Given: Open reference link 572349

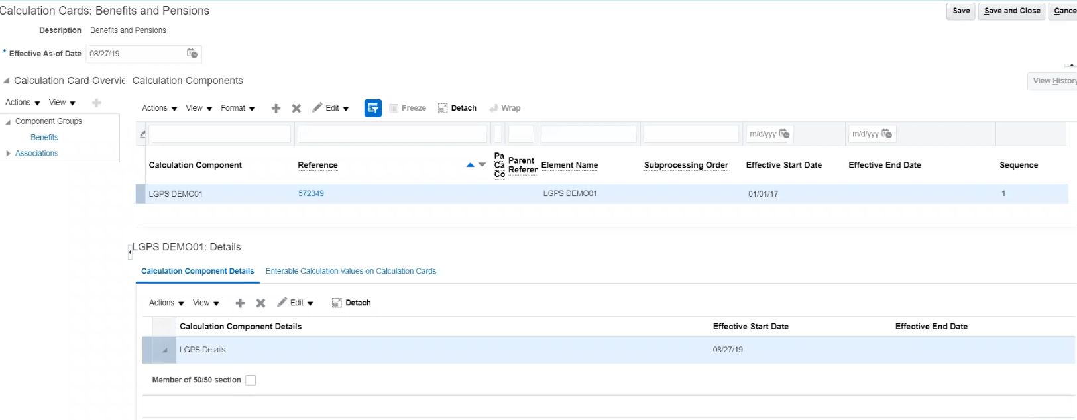Looking at the screenshot, I should click(311, 193).
